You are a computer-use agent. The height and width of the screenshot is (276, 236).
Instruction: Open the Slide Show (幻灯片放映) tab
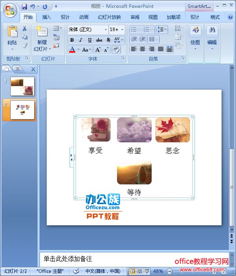(109, 17)
